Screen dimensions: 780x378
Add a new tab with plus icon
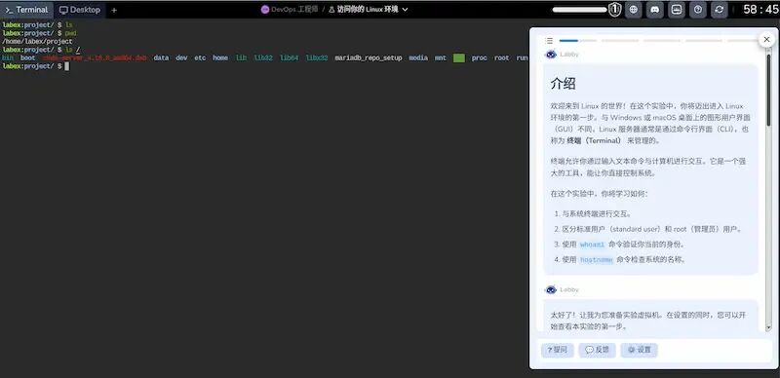[114, 10]
